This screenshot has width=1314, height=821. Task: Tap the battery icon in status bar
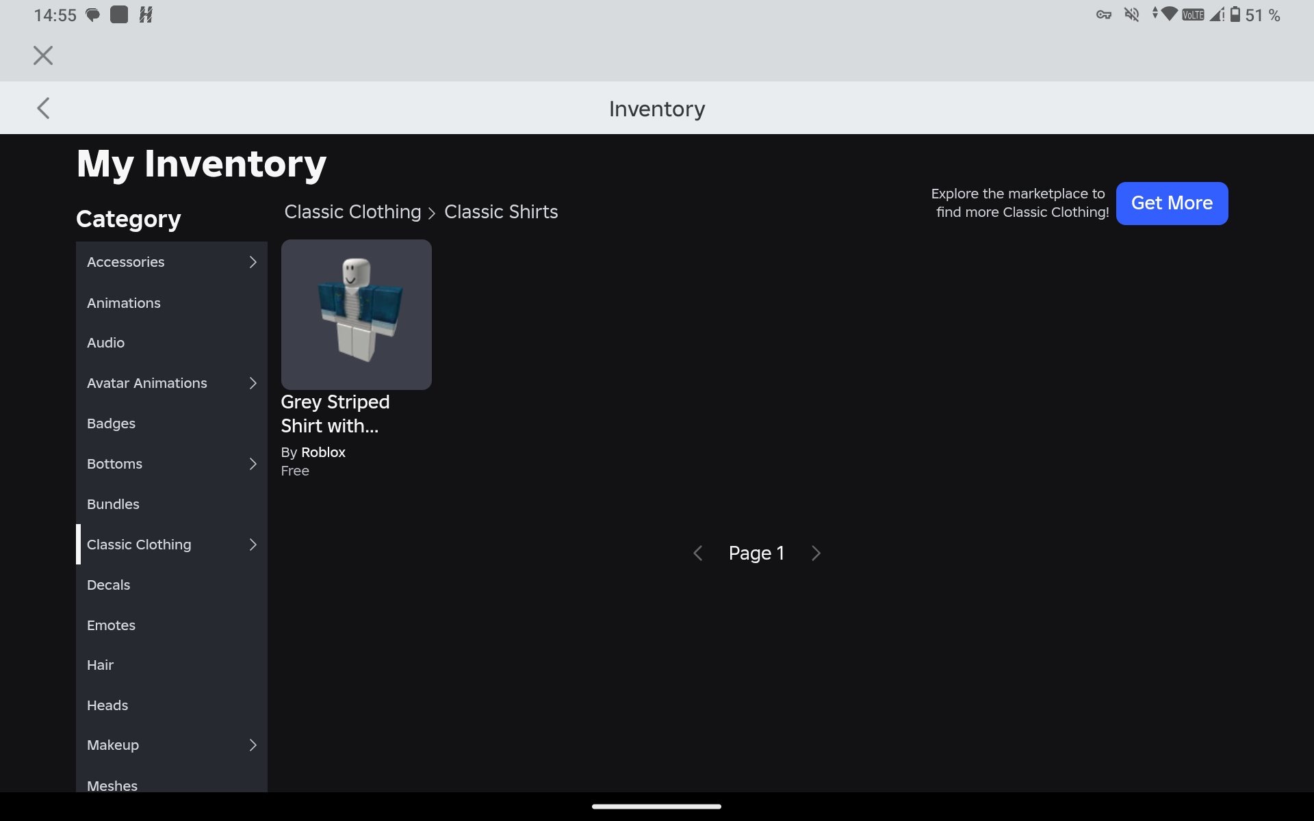[x=1235, y=14]
